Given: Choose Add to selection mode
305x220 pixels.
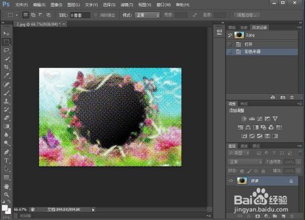Looking at the screenshot, I should coord(33,15).
